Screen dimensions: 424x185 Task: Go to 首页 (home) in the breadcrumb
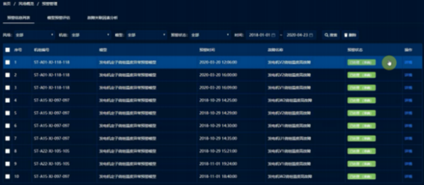pyautogui.click(x=6, y=4)
